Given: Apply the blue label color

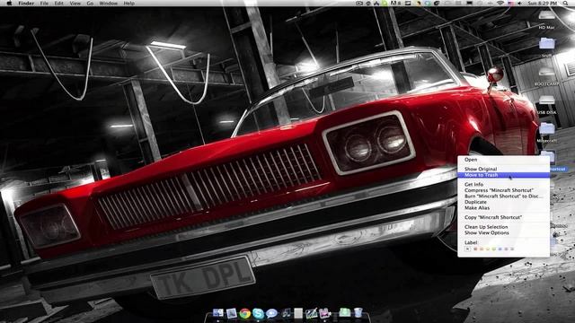Looking at the screenshot, I should pyautogui.click(x=500, y=249).
